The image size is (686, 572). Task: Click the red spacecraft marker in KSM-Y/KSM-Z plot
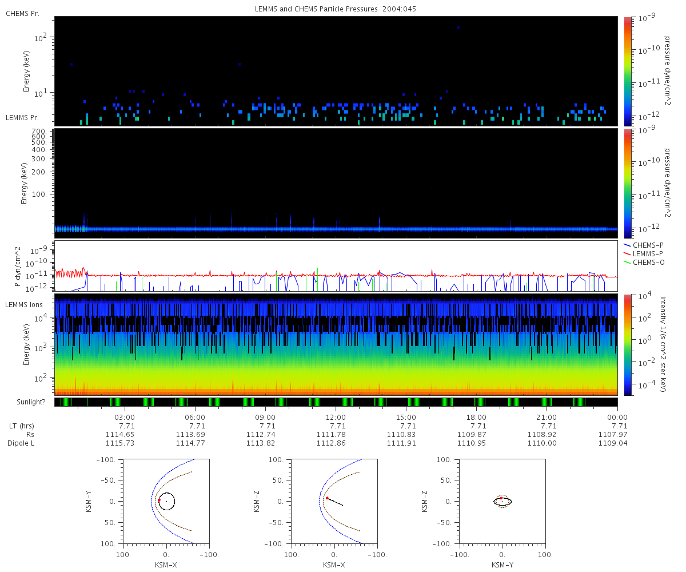(501, 498)
